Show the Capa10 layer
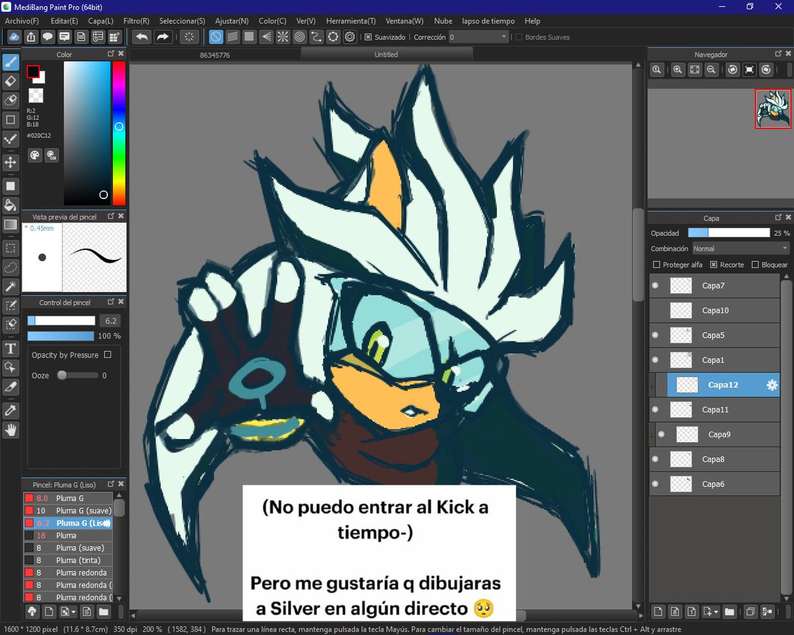 [x=656, y=310]
